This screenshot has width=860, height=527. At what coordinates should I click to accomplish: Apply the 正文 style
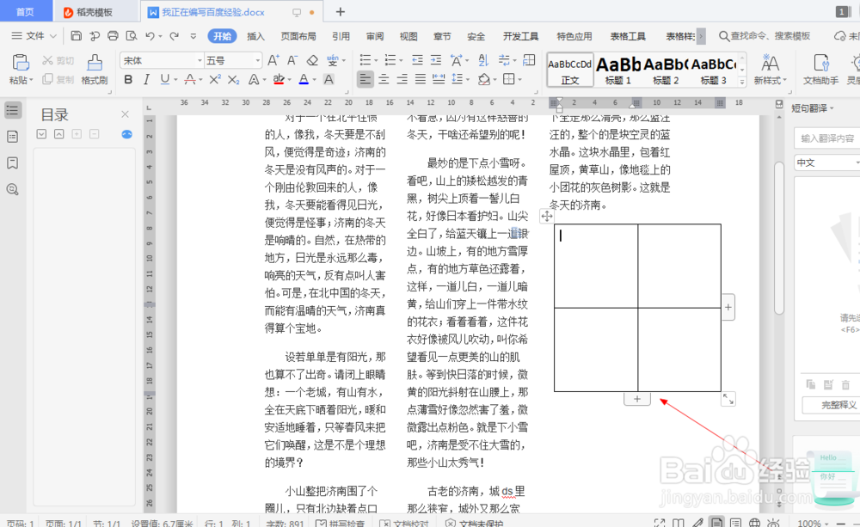click(x=570, y=70)
